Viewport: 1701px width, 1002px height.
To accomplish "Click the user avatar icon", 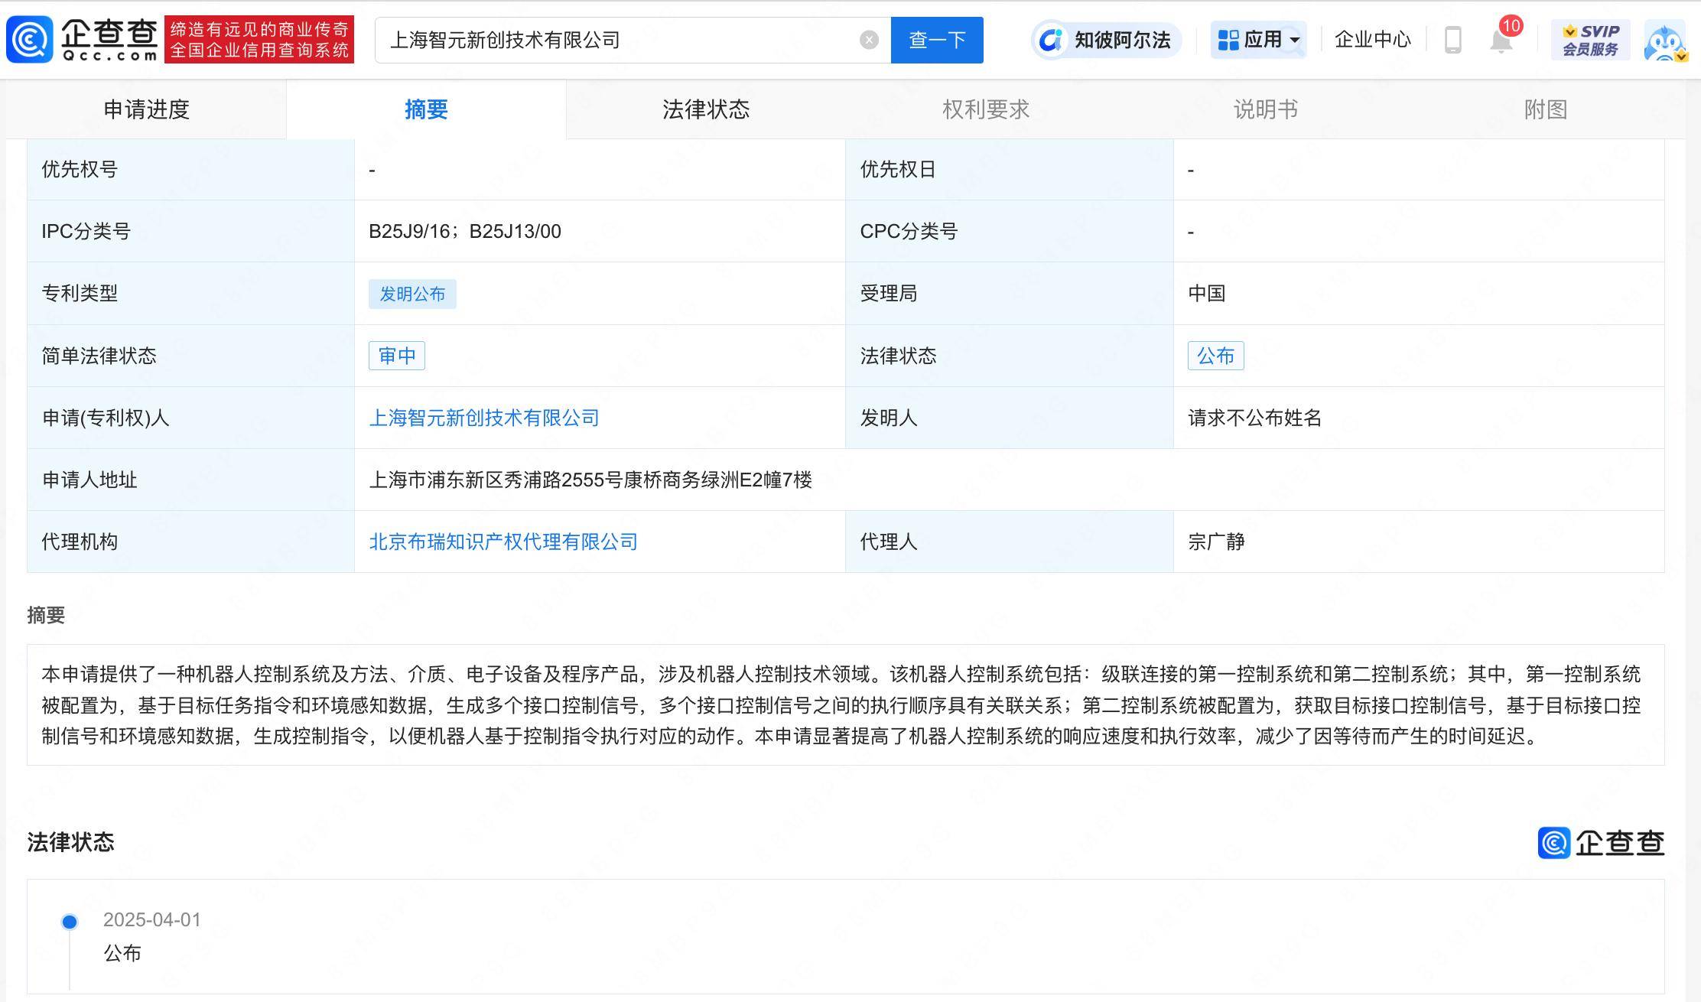I will [x=1665, y=41].
